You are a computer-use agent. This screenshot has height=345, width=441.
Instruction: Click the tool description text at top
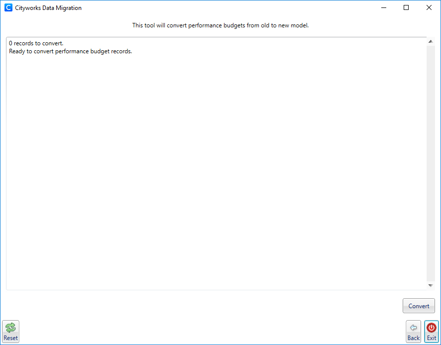220,25
